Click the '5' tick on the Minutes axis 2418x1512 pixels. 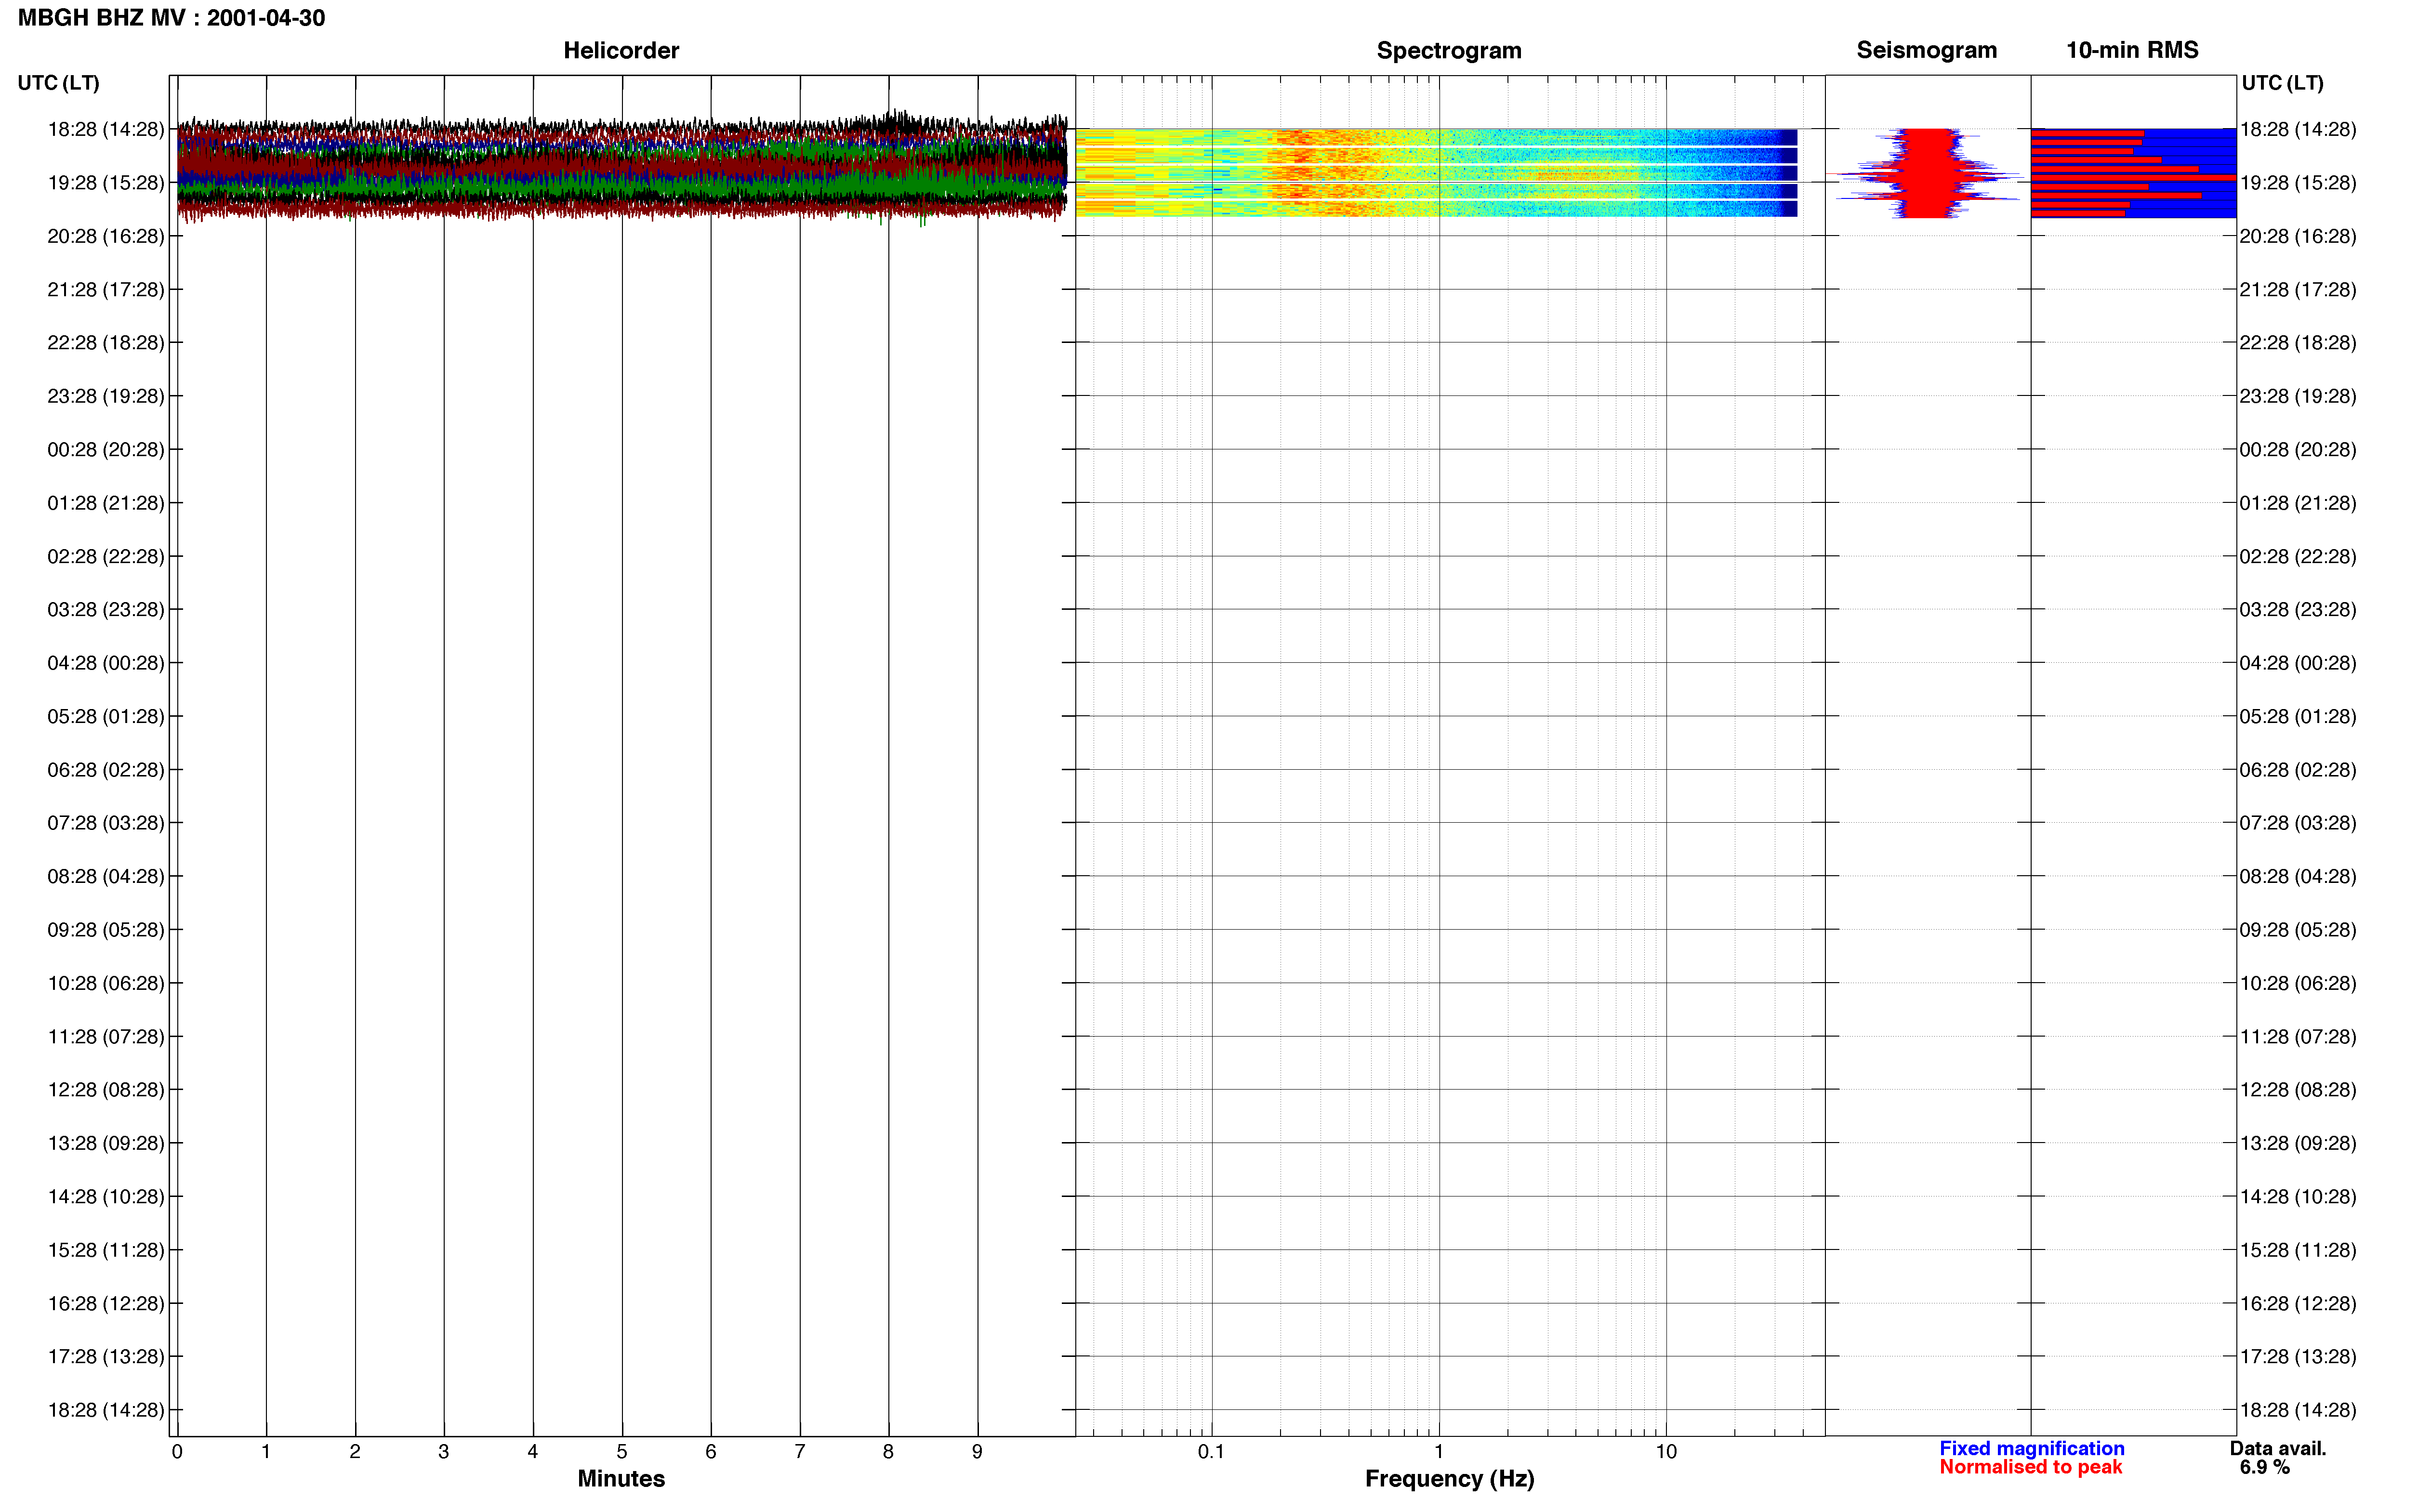pyautogui.click(x=622, y=1452)
